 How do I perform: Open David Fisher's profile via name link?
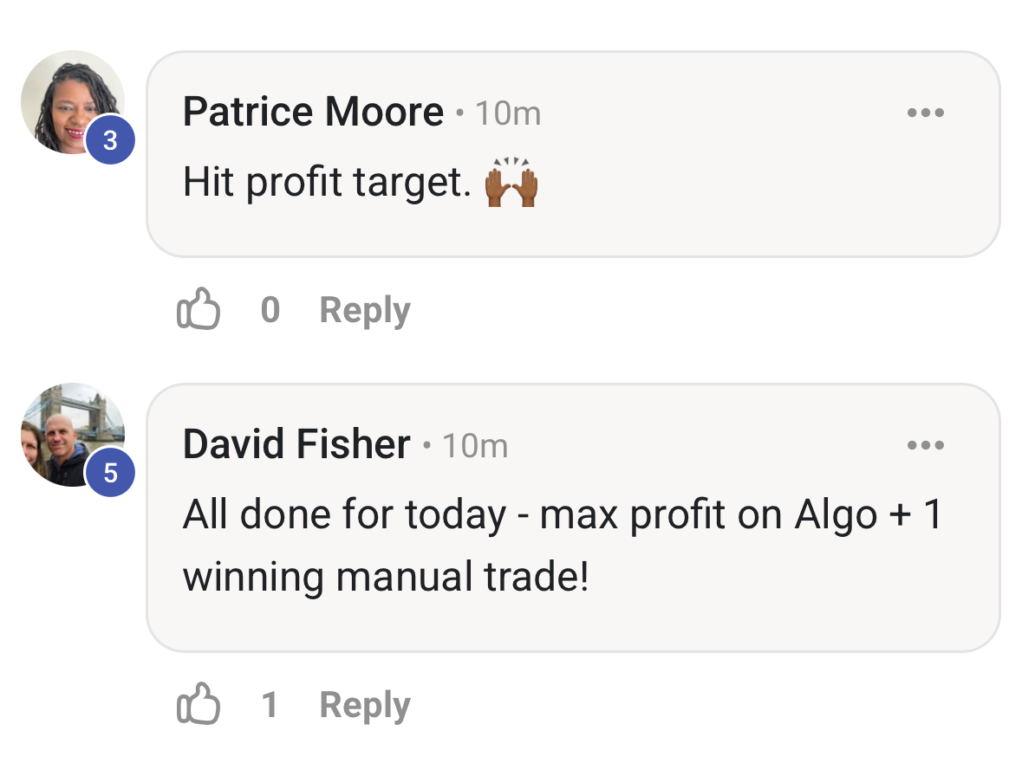(296, 444)
